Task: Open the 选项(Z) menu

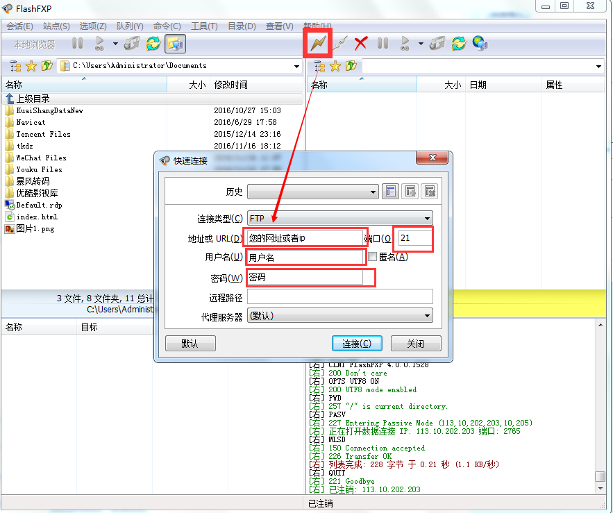Action: tap(93, 26)
